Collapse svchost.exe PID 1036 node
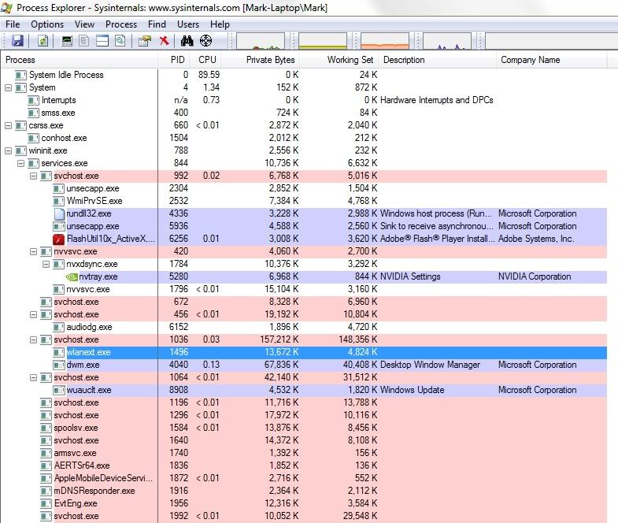 [x=33, y=339]
